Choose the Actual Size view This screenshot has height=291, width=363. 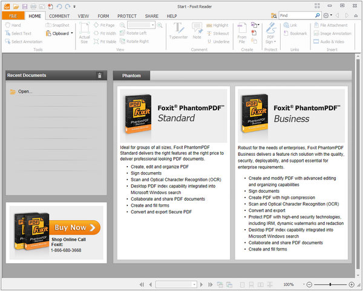(x=84, y=32)
